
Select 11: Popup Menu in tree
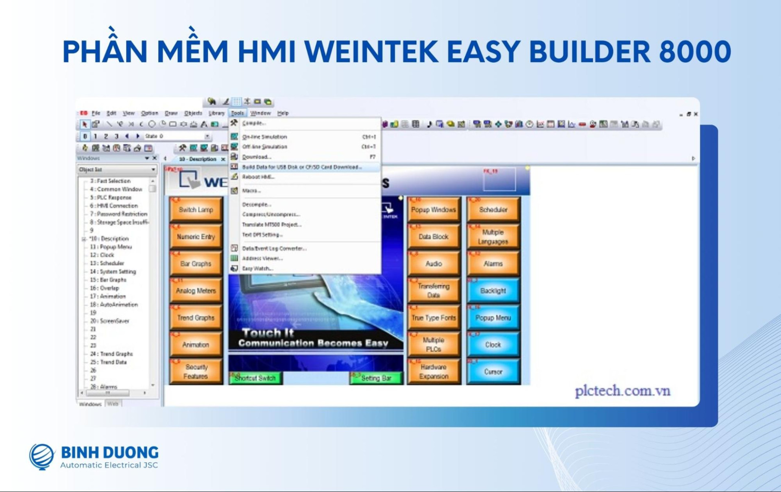pos(111,247)
